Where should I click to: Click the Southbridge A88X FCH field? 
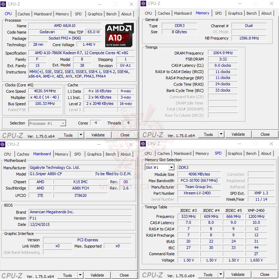[x=81, y=188]
